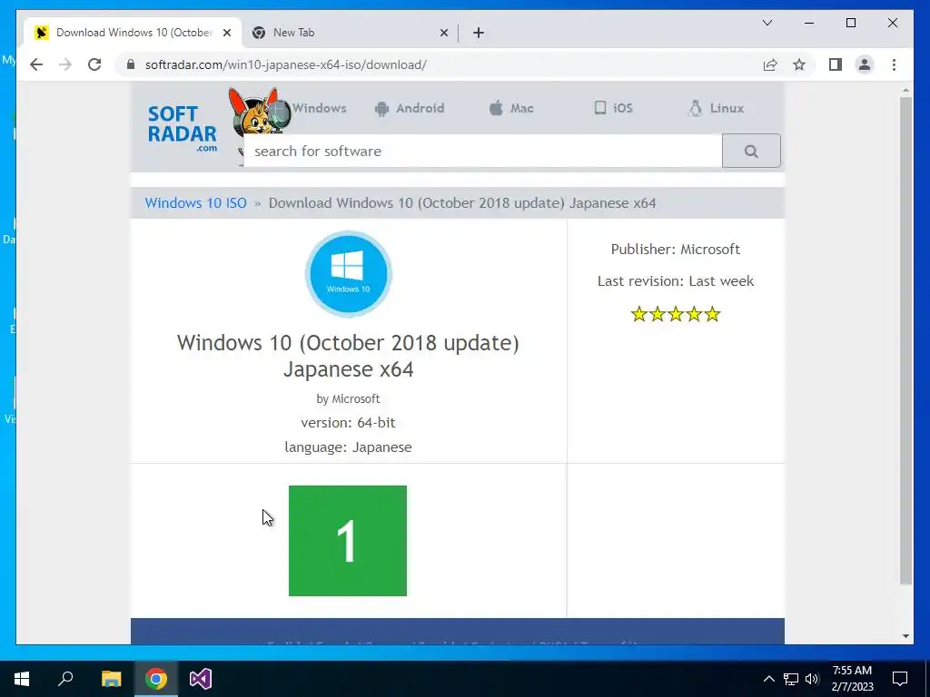Open the Chrome profile menu
930x697 pixels.
pyautogui.click(x=865, y=64)
